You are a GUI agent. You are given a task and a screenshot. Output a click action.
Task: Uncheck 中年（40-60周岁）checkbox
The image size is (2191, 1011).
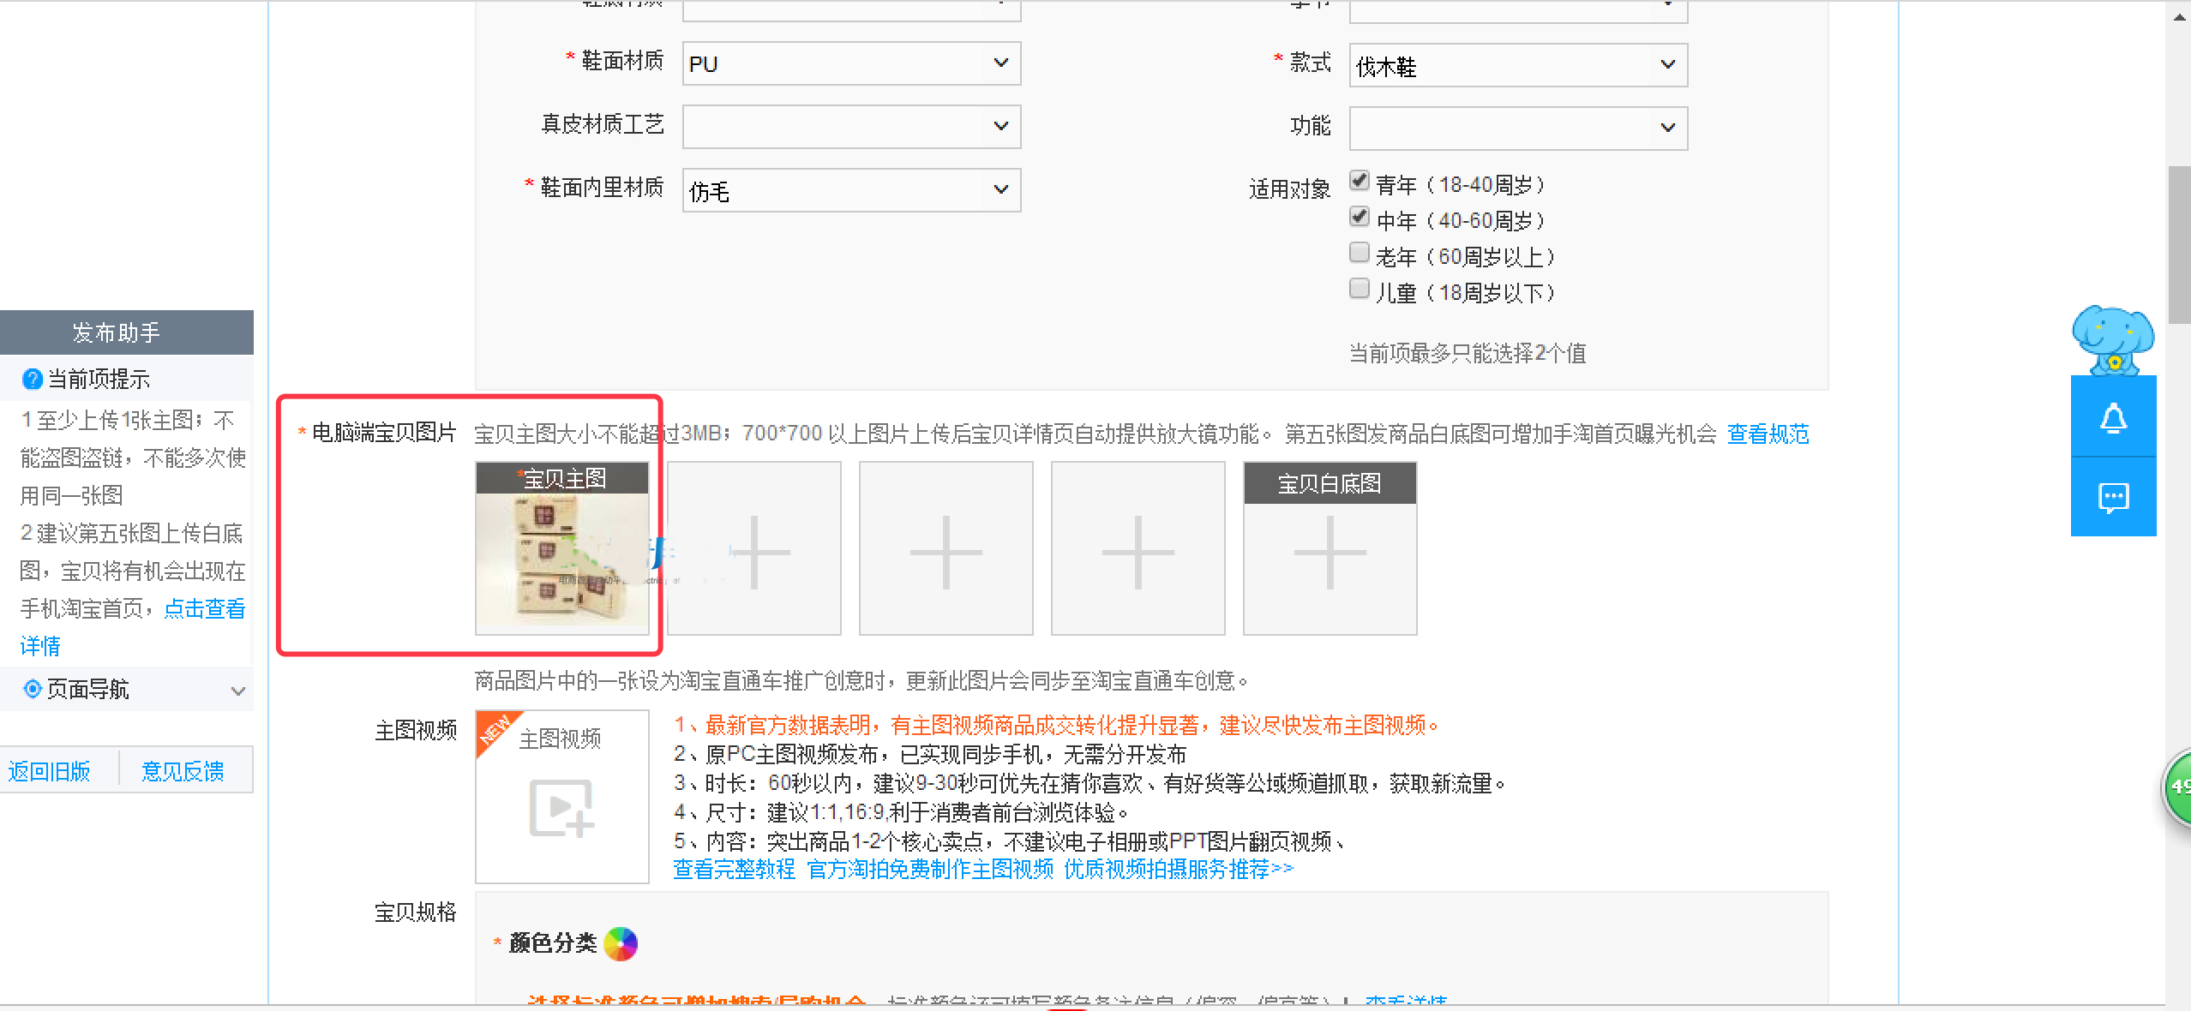coord(1359,217)
